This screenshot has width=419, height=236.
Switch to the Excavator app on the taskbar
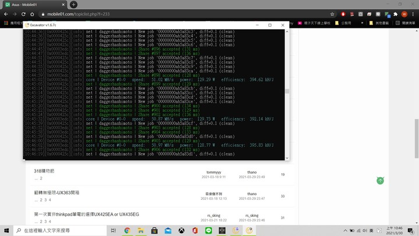coord(249,230)
